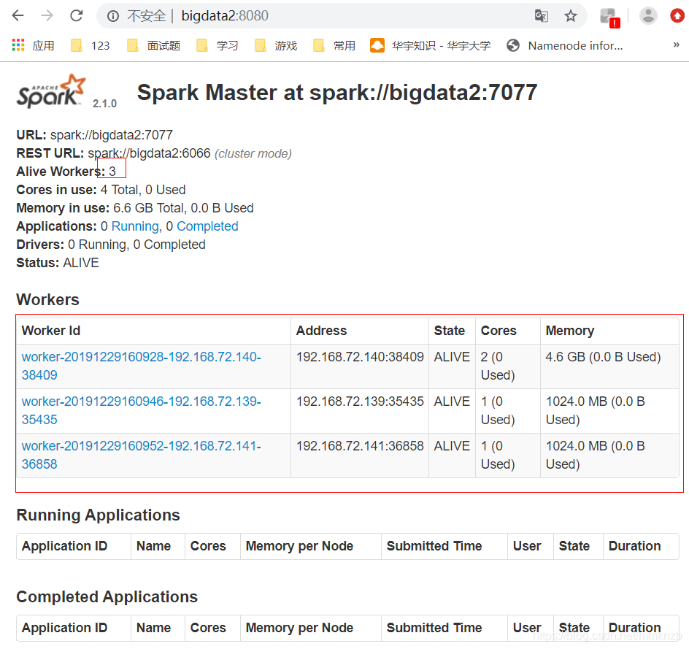The width and height of the screenshot is (689, 649).
Task: Open worker link for 192.168.72.141-36858
Action: [x=142, y=455]
